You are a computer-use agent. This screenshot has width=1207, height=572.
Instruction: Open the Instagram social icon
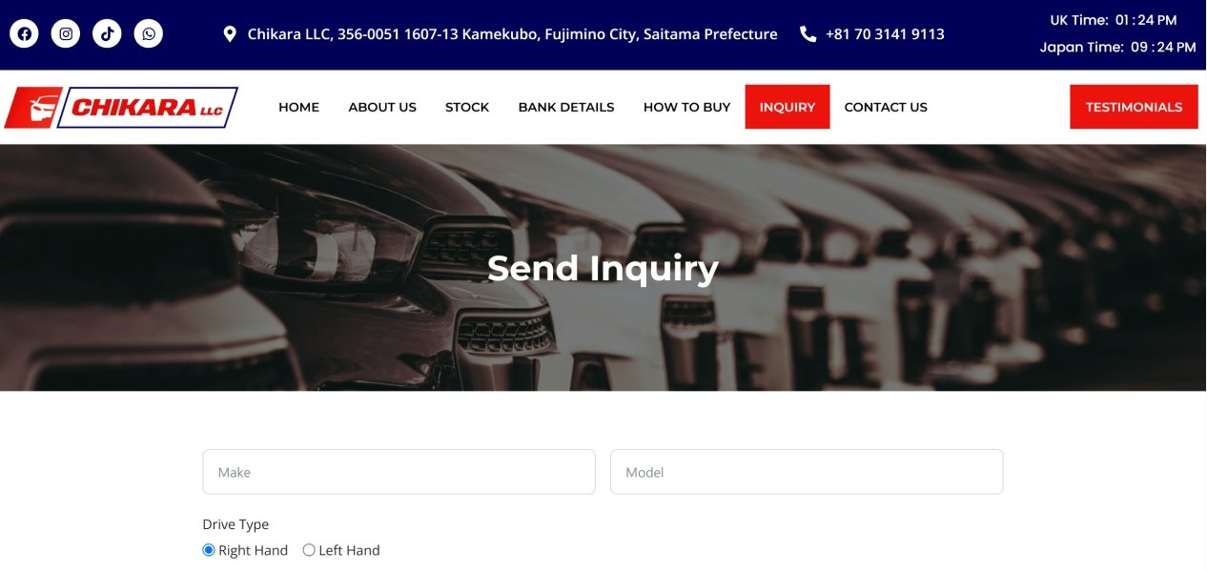66,34
